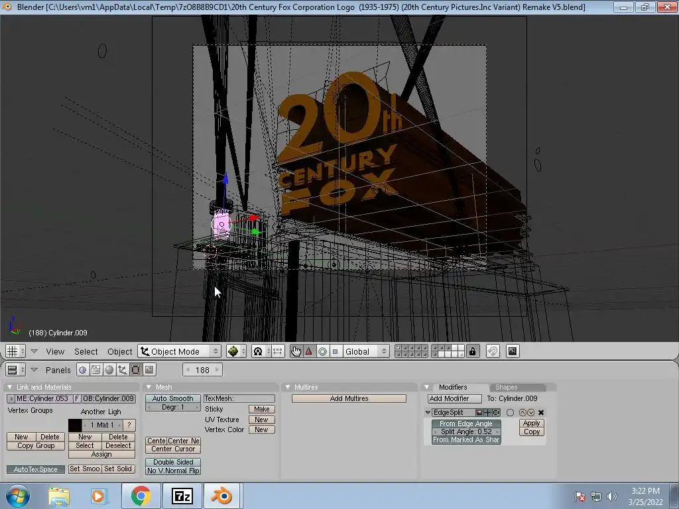Open Windows Explorer folder from taskbar
The image size is (679, 509).
59,496
